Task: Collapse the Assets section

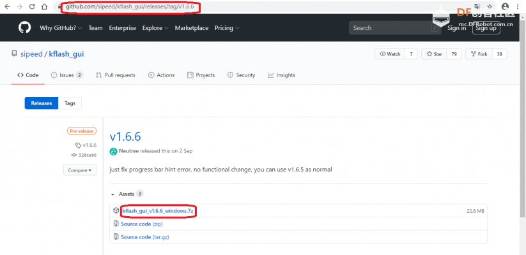Action: [127, 194]
